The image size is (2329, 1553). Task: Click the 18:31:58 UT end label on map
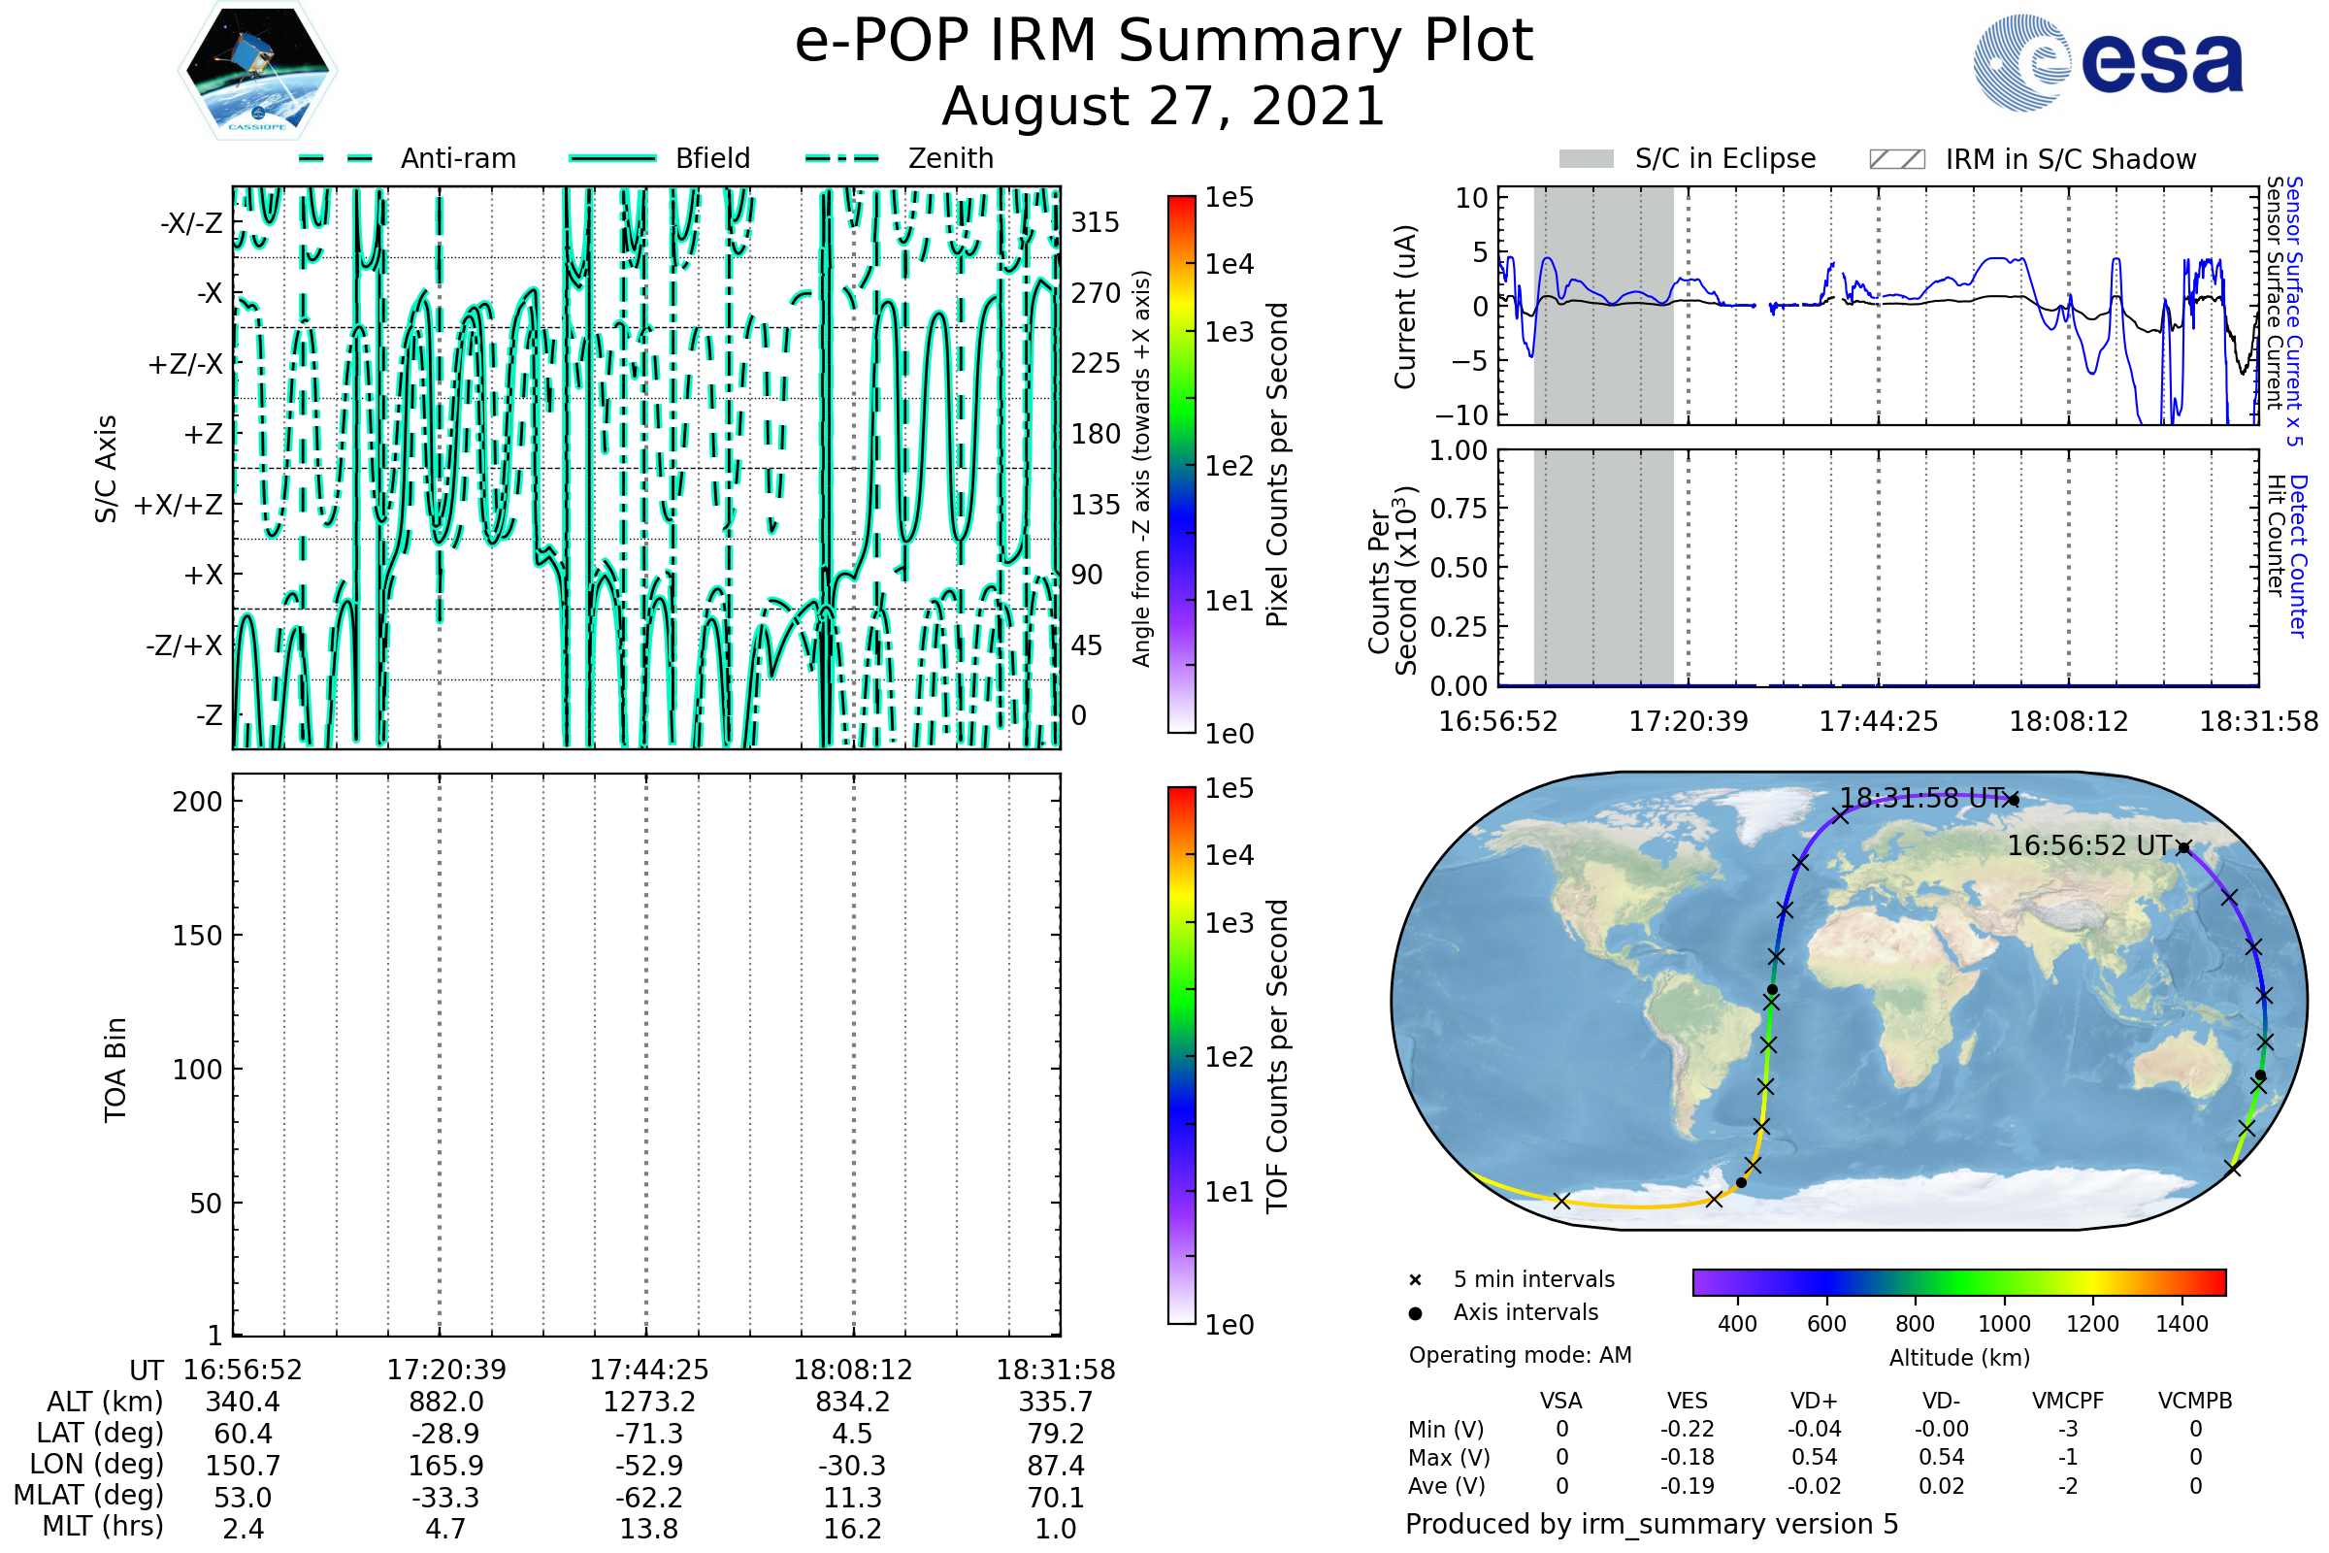pyautogui.click(x=1922, y=798)
